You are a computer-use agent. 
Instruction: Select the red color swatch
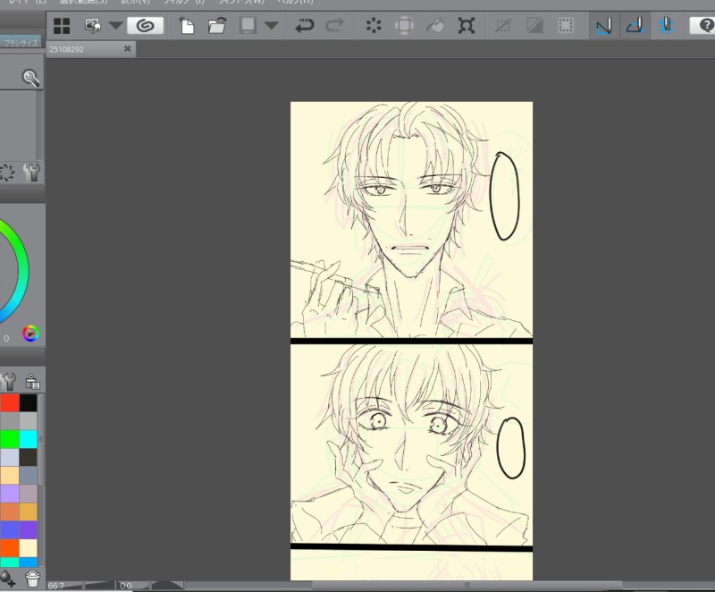pyautogui.click(x=9, y=403)
